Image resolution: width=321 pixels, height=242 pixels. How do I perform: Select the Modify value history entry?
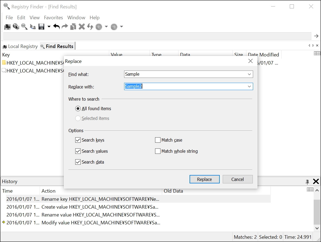(136, 222)
